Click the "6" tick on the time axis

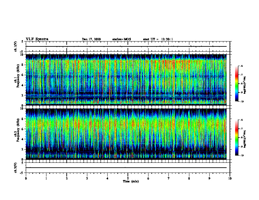(x=148, y=178)
